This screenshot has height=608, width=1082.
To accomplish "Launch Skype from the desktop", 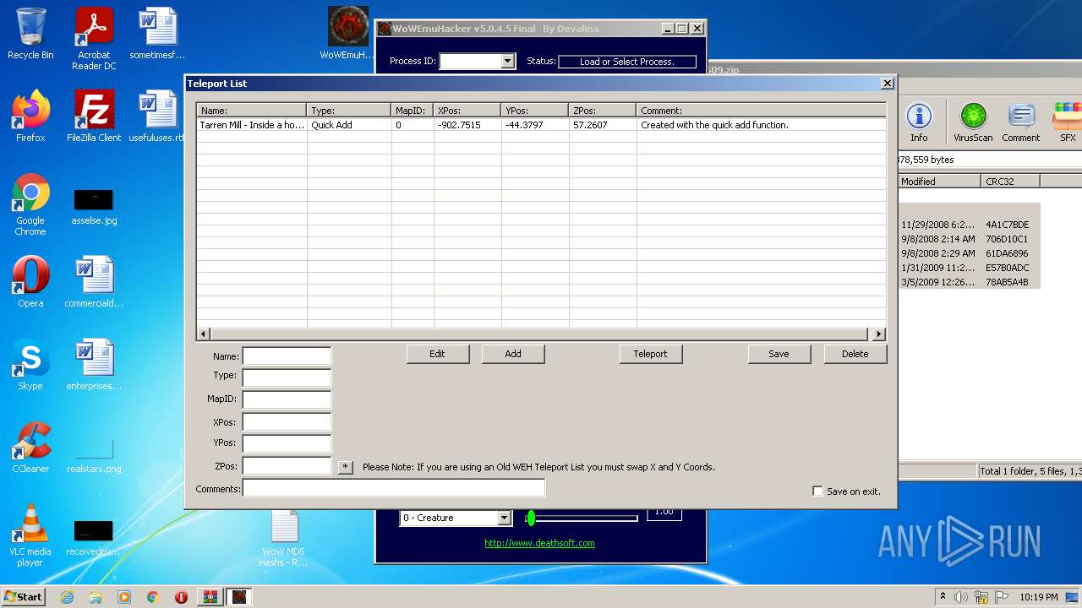I will (x=30, y=365).
